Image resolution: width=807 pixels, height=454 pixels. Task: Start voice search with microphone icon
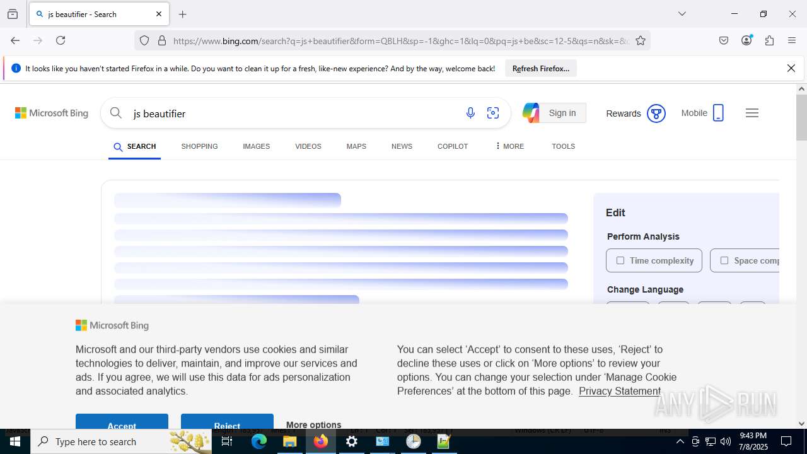pyautogui.click(x=470, y=113)
